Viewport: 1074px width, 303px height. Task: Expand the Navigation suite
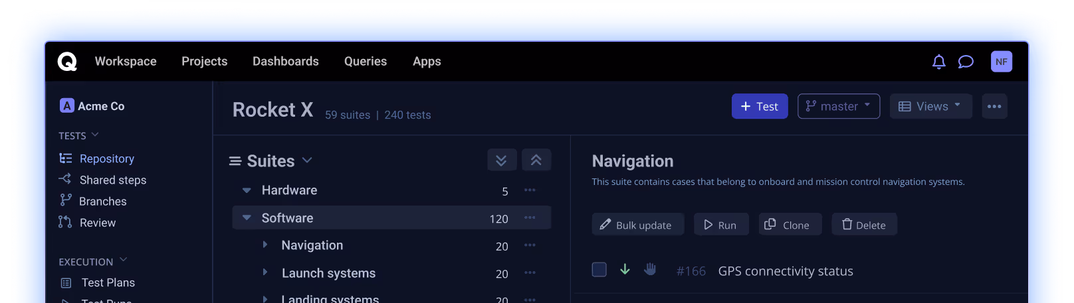click(265, 245)
